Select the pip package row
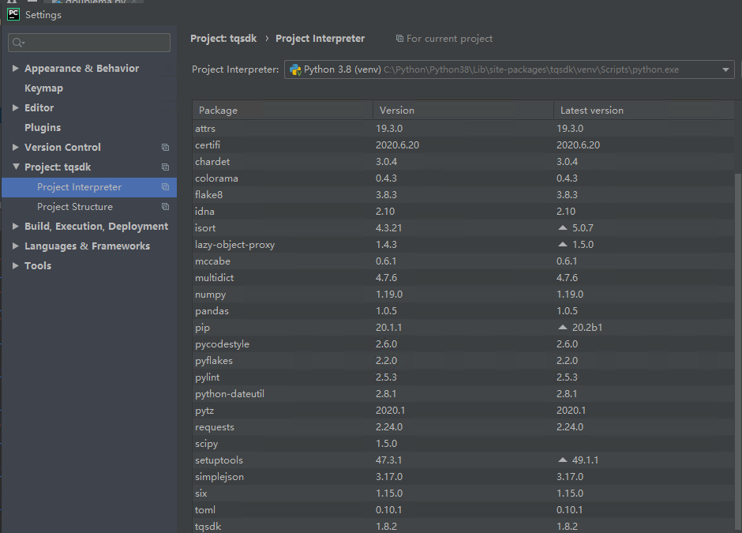Screen dimensions: 742x533 (463, 327)
